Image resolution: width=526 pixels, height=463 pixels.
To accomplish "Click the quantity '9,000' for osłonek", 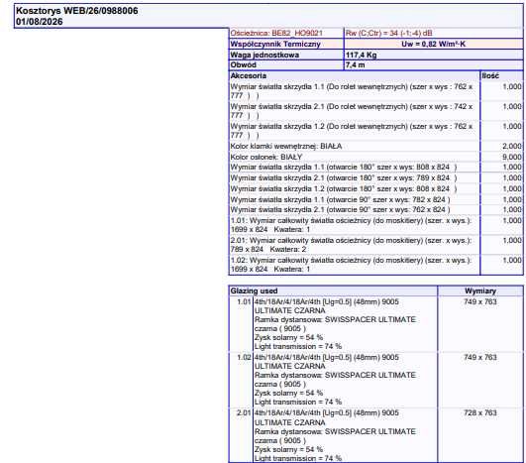I will pos(512,157).
